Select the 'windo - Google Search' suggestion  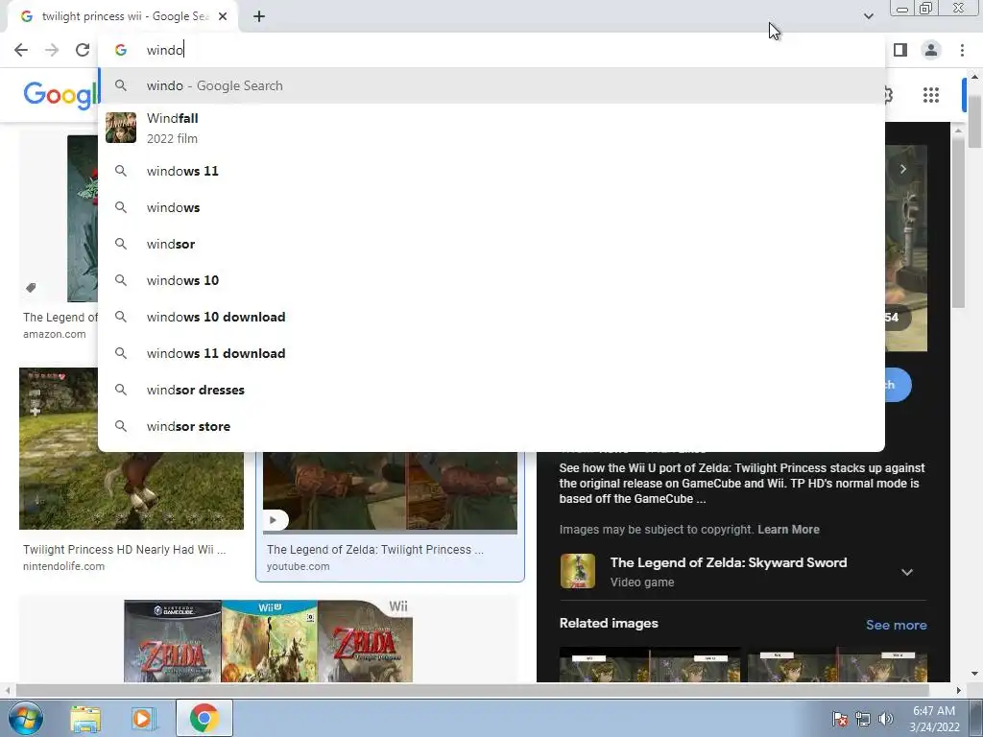point(491,85)
